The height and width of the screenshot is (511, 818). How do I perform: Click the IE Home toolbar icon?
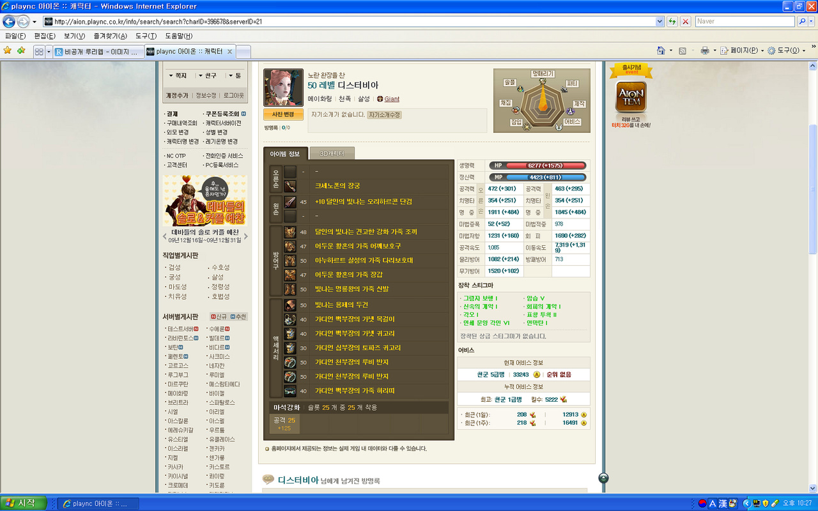point(661,50)
